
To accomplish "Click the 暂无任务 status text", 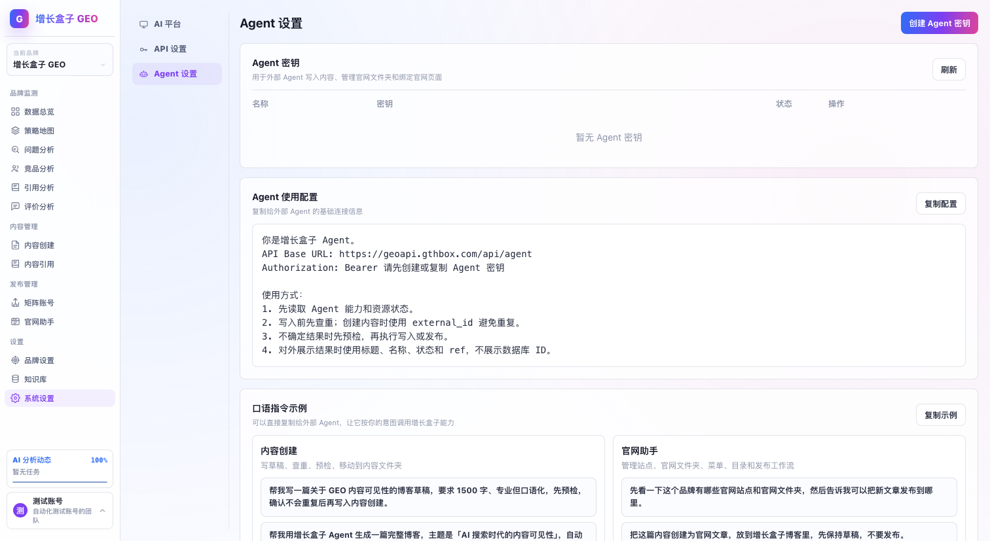I will click(x=26, y=472).
